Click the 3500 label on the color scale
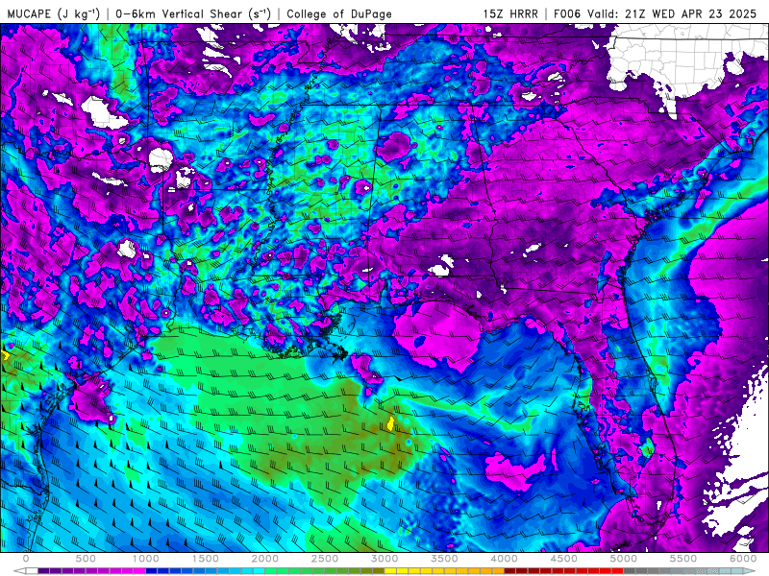This screenshot has width=769, height=576. (445, 559)
